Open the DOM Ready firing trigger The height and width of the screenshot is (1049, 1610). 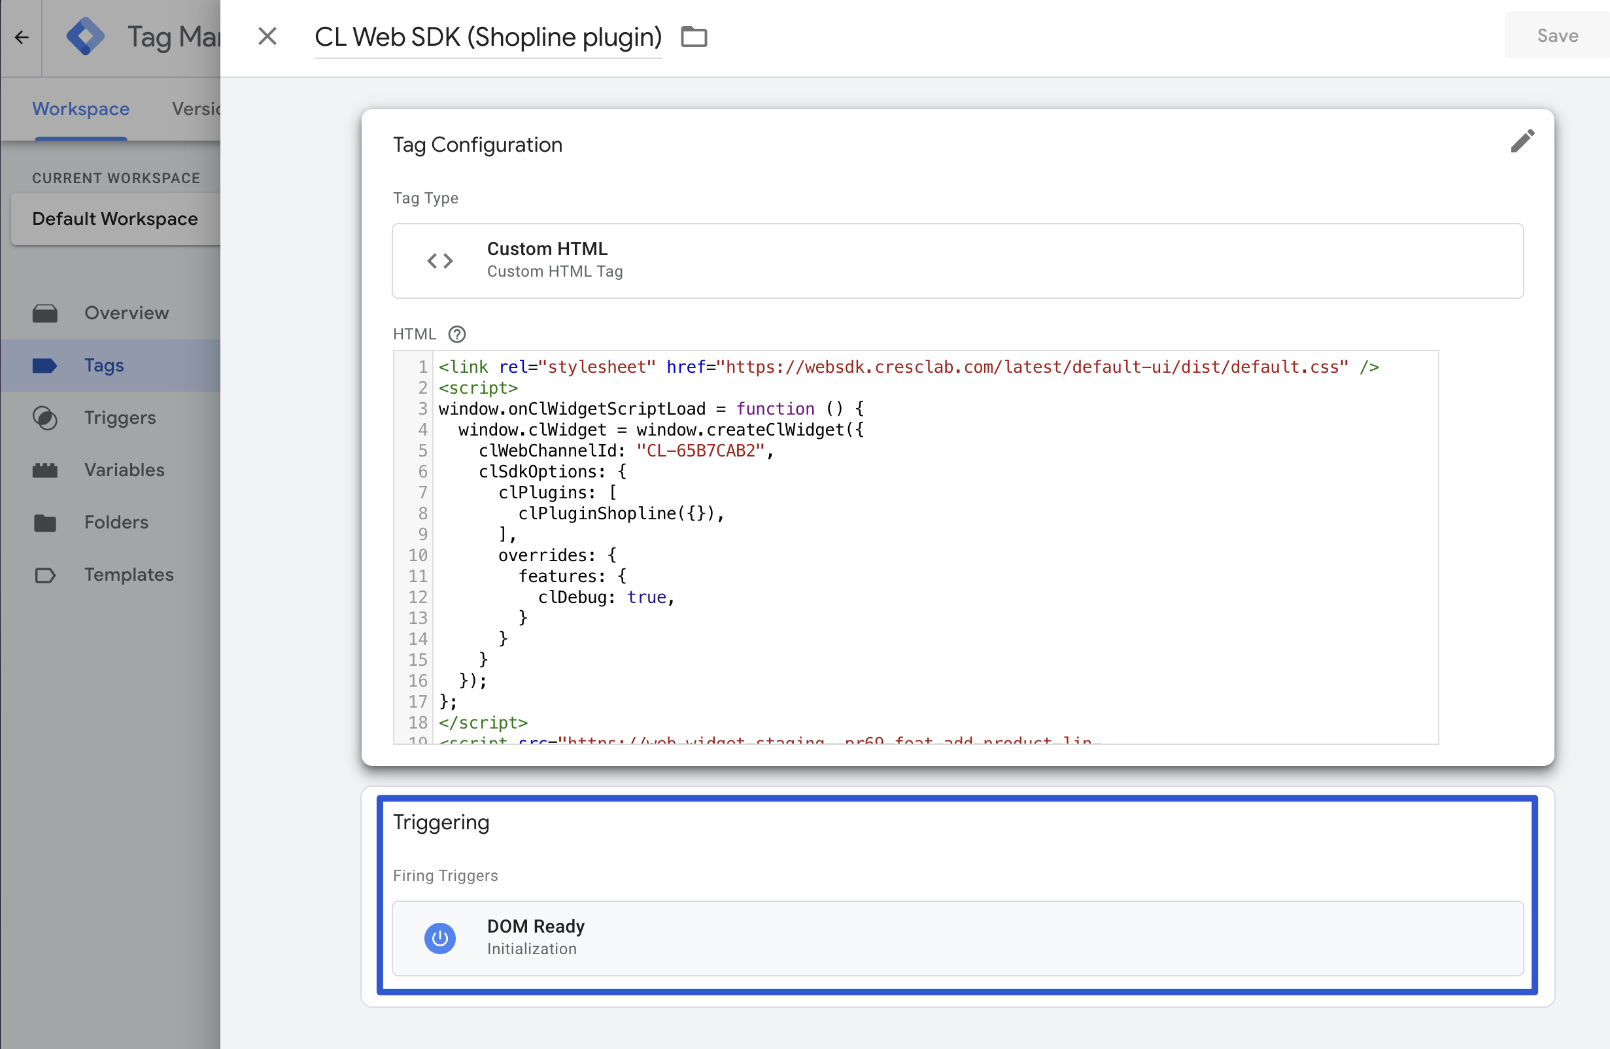click(x=957, y=938)
